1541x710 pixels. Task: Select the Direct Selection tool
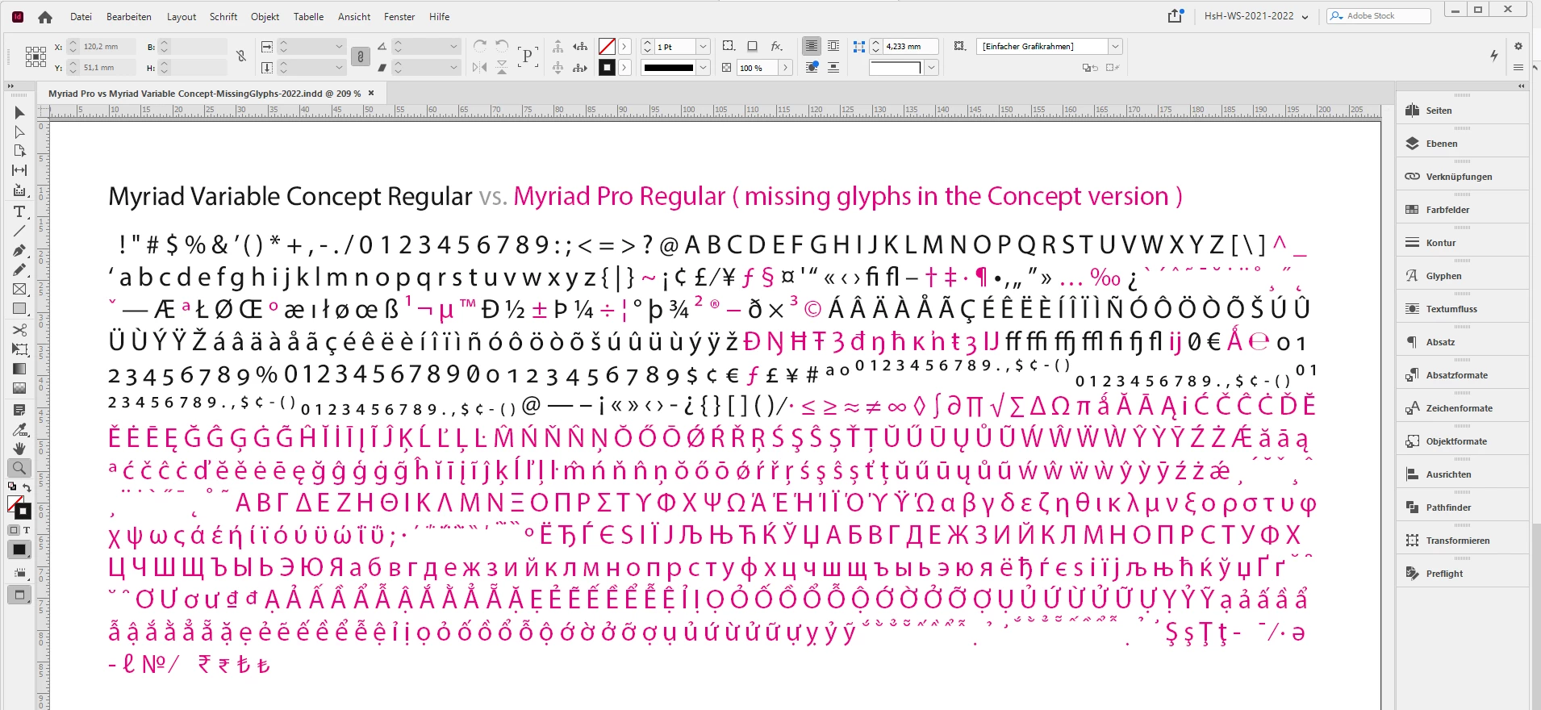coord(19,132)
